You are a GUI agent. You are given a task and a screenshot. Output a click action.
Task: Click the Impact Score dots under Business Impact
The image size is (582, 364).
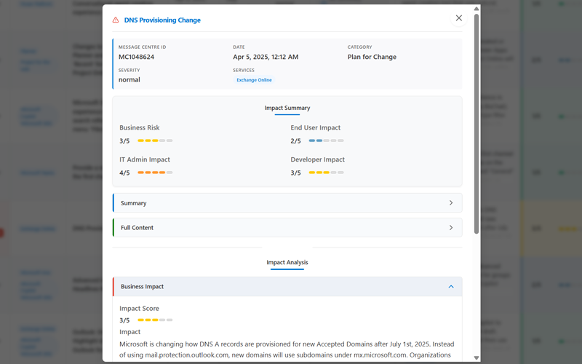(x=155, y=320)
